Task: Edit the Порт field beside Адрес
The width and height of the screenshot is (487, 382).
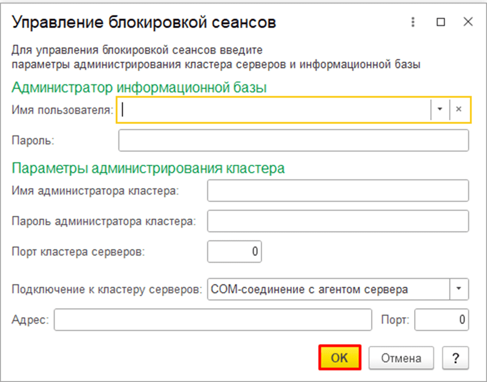Action: click(x=441, y=320)
